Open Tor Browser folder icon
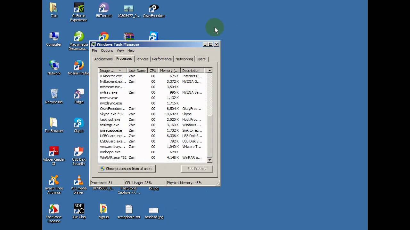This screenshot has width=410, height=230. point(54,125)
